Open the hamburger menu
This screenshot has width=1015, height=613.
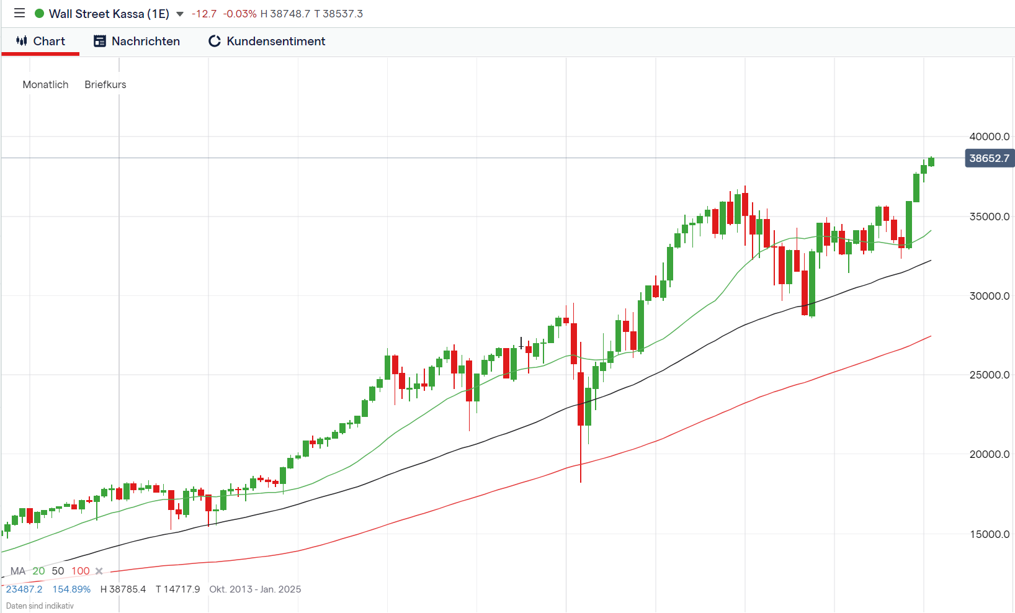pyautogui.click(x=18, y=13)
